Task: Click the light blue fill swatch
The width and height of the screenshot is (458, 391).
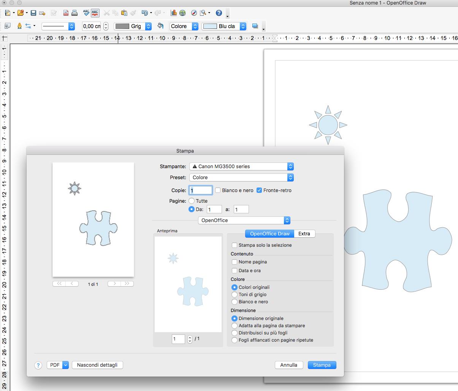Action: [210, 26]
